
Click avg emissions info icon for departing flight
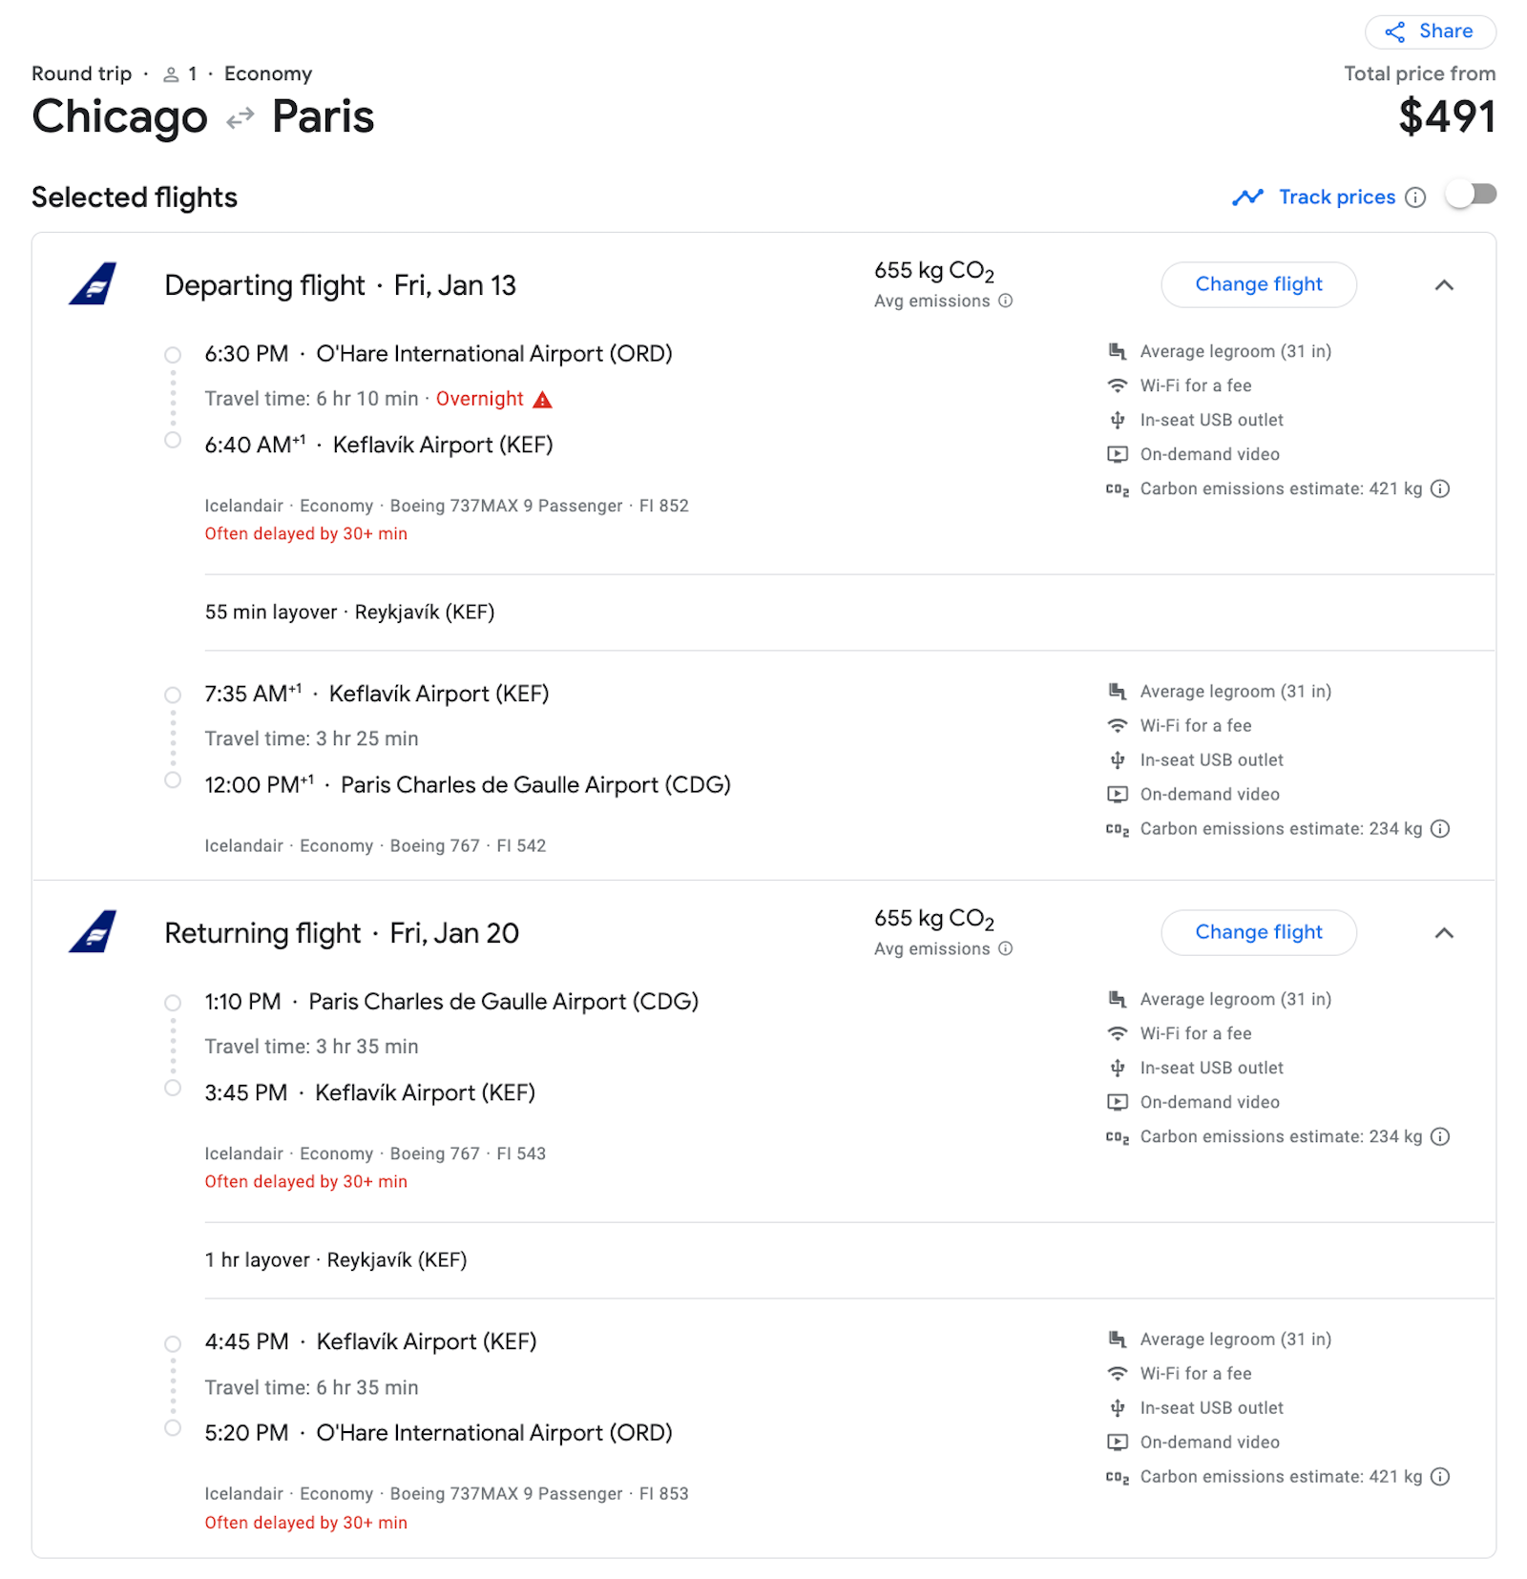[x=1004, y=301]
